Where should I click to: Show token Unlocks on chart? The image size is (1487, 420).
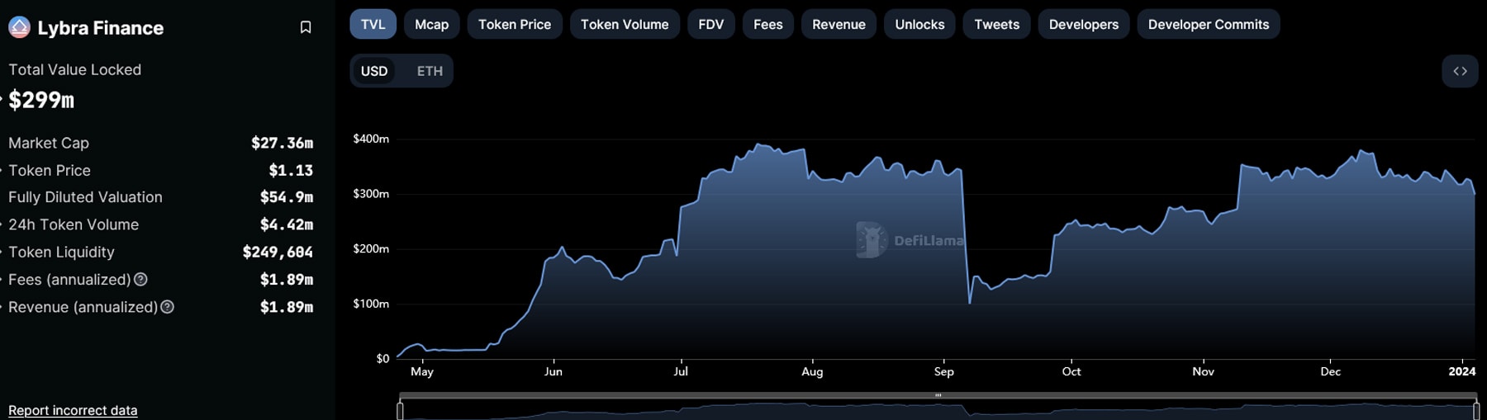[919, 25]
